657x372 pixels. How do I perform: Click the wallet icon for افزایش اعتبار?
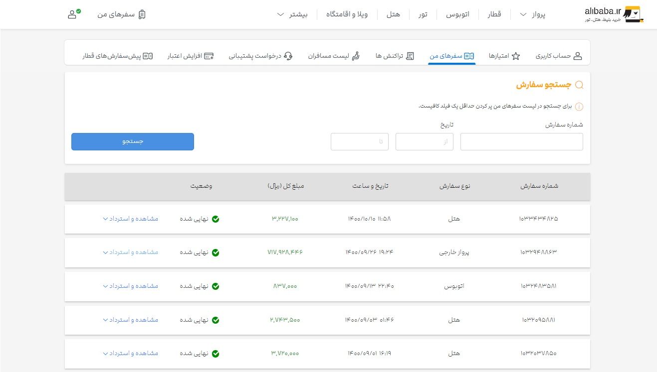click(x=210, y=56)
